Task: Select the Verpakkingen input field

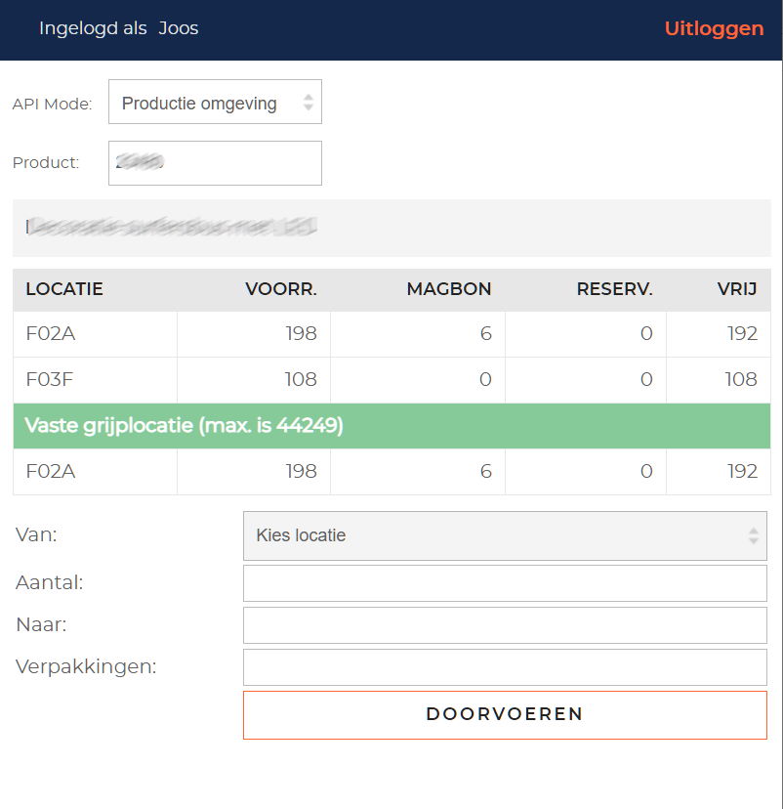Action: 504,667
